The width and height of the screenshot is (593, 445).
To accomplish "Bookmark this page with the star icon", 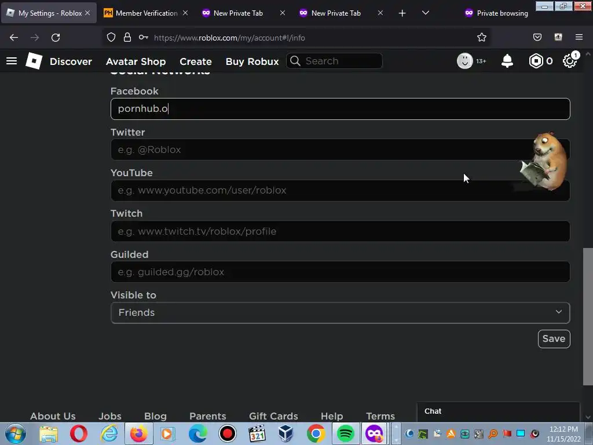I will (481, 38).
